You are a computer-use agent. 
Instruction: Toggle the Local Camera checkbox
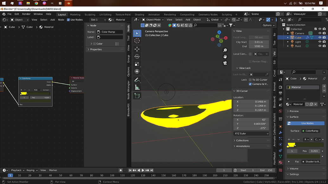[x=250, y=54]
